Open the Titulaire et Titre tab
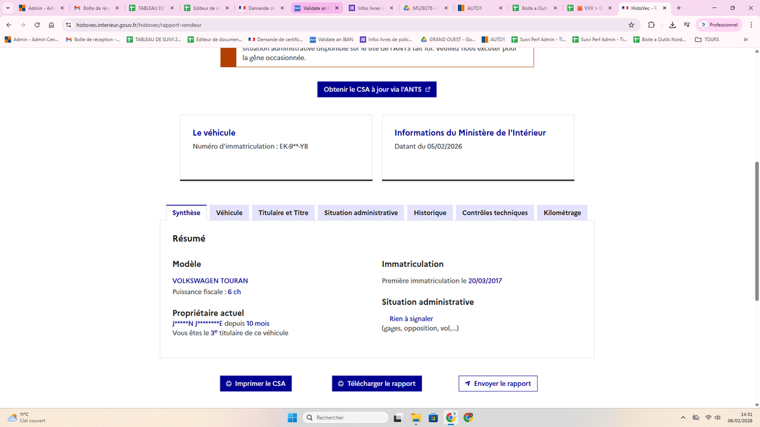 (x=283, y=213)
